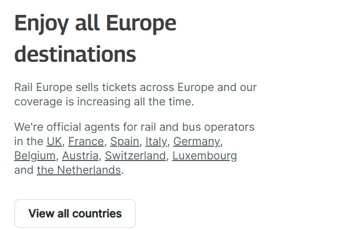Open the Belgium link
Viewport: 337px width, 230px height.
[x=35, y=156]
